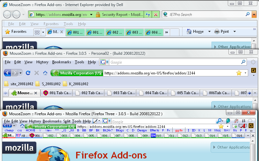The width and height of the screenshot is (259, 161).
Task: Switch to 004 Tab Ca... tab in Persona02 window
Action: coord(153,93)
